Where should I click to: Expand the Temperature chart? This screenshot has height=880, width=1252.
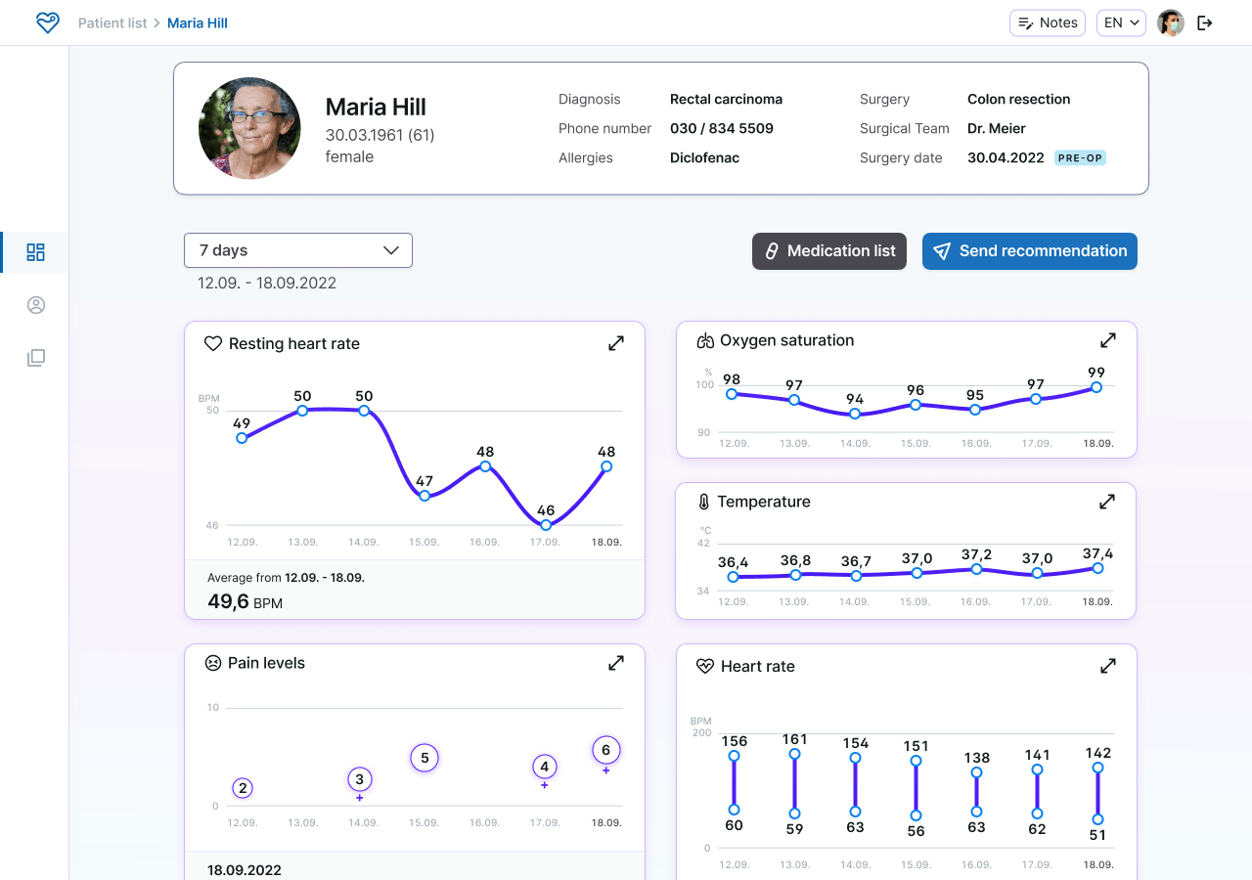[x=1107, y=501]
